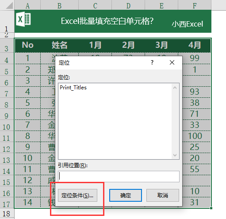Select row 4 header
The height and width of the screenshot is (219, 226).
tap(7, 58)
